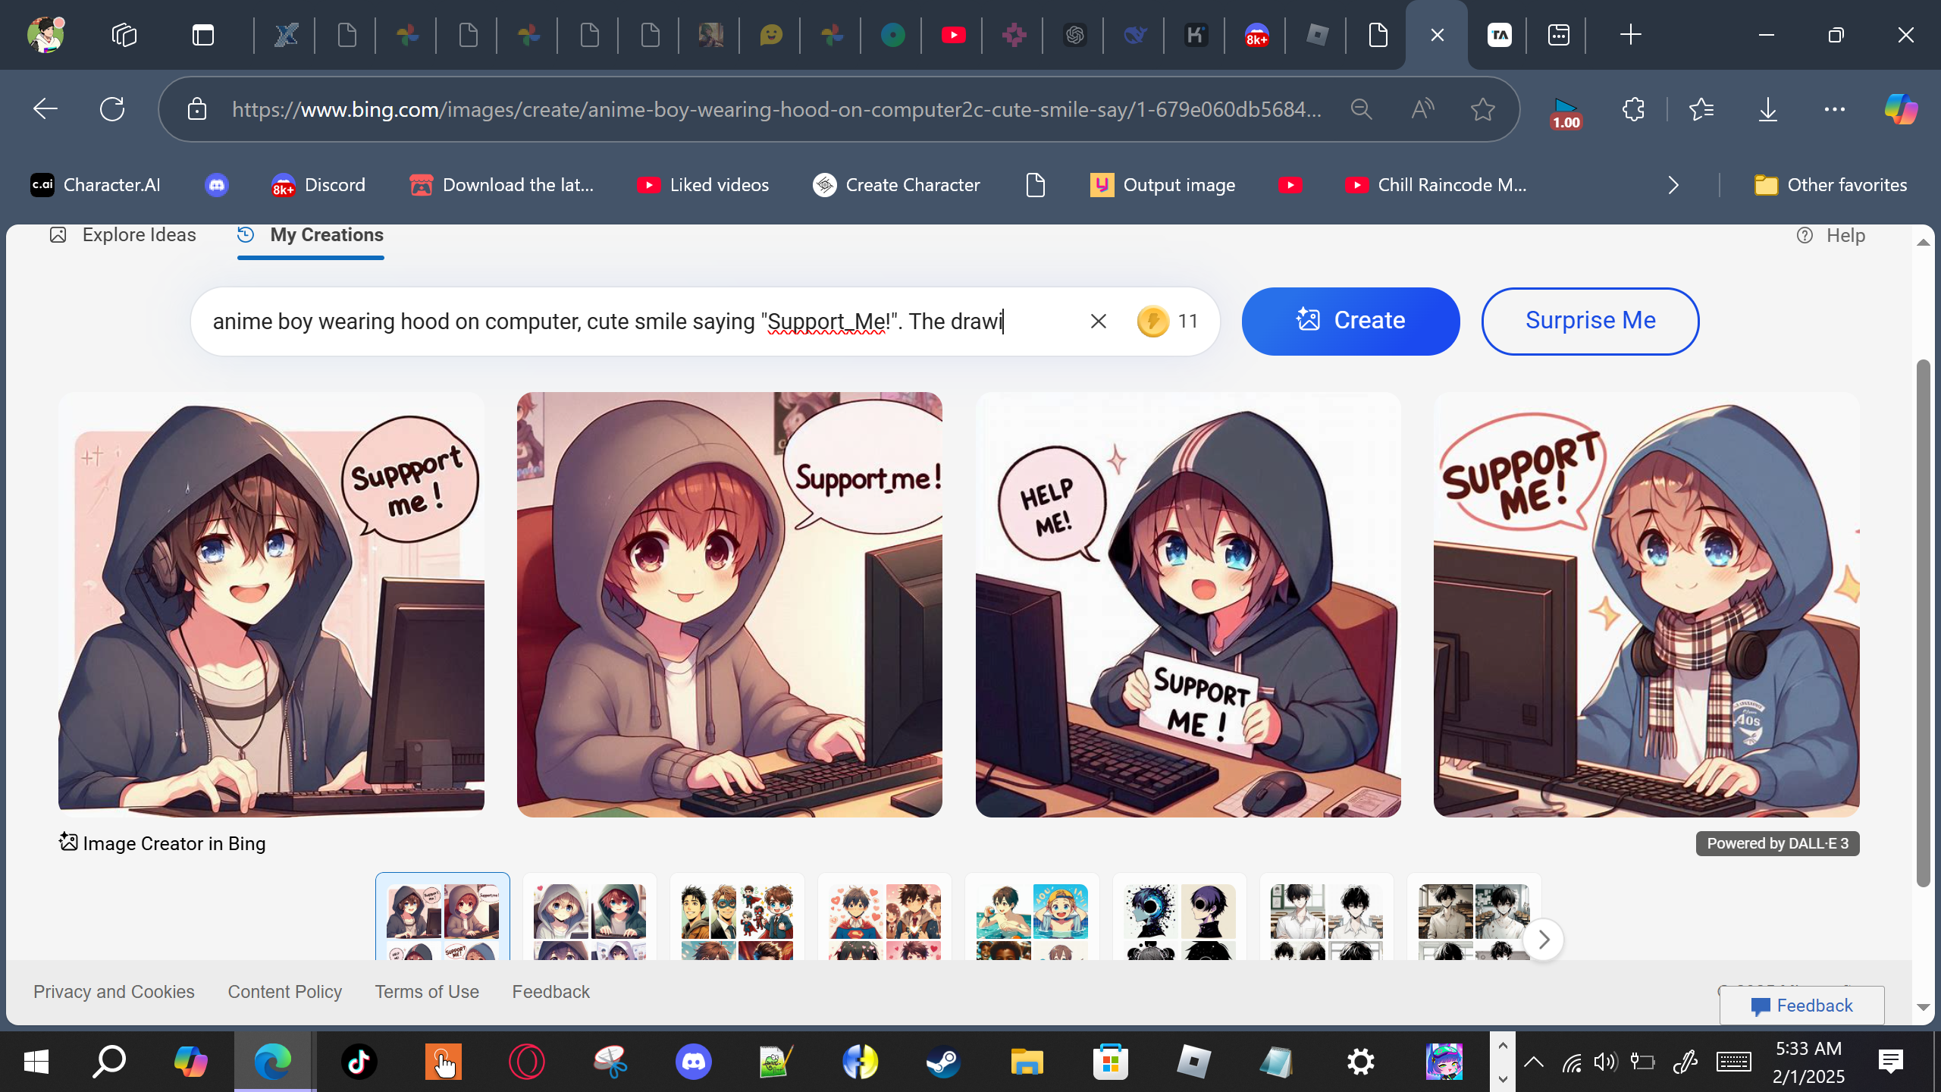Expand system tray hidden icons

(x=1533, y=1062)
